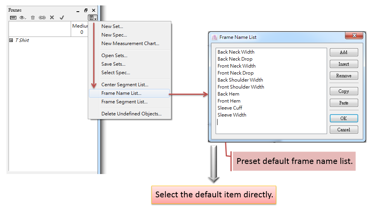Click the new frame icon in Frames toolbar

[13, 17]
